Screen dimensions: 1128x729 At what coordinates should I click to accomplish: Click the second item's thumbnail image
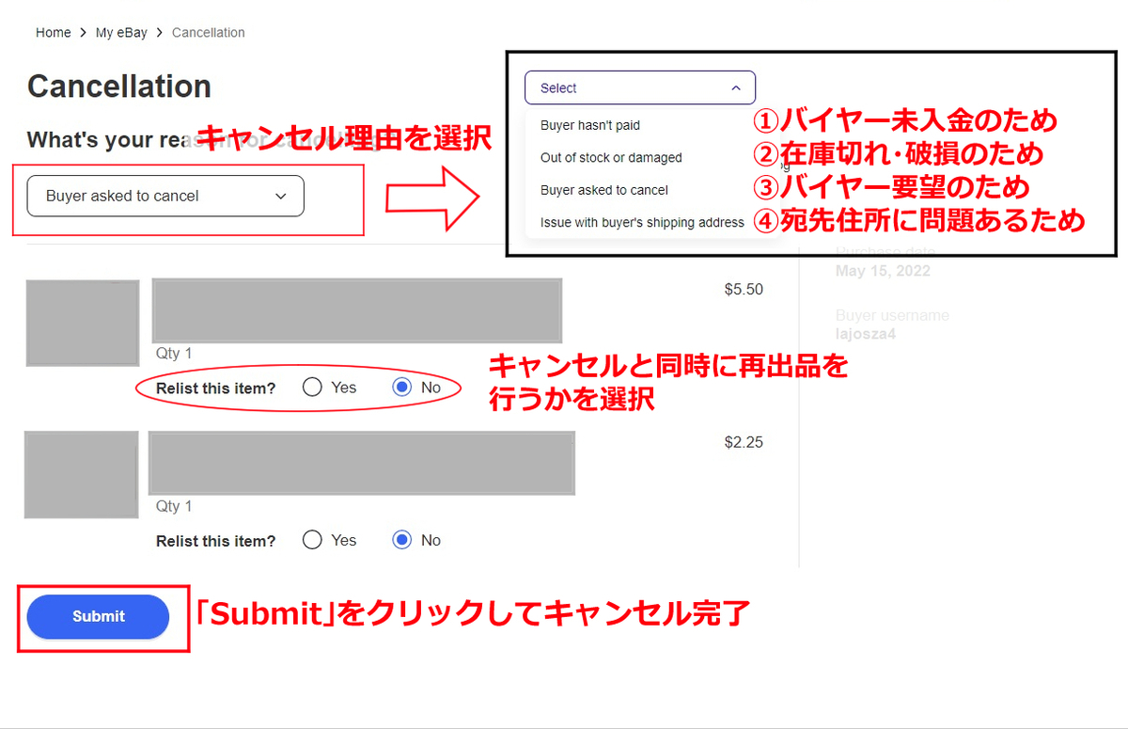click(82, 475)
